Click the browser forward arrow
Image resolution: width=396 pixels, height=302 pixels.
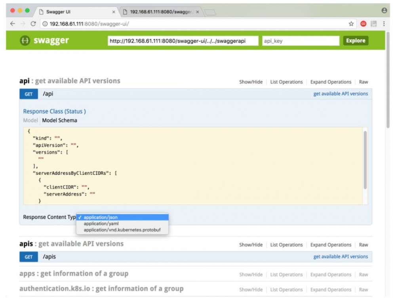coord(23,24)
